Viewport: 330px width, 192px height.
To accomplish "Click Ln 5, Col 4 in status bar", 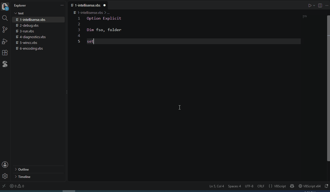I will point(217,186).
